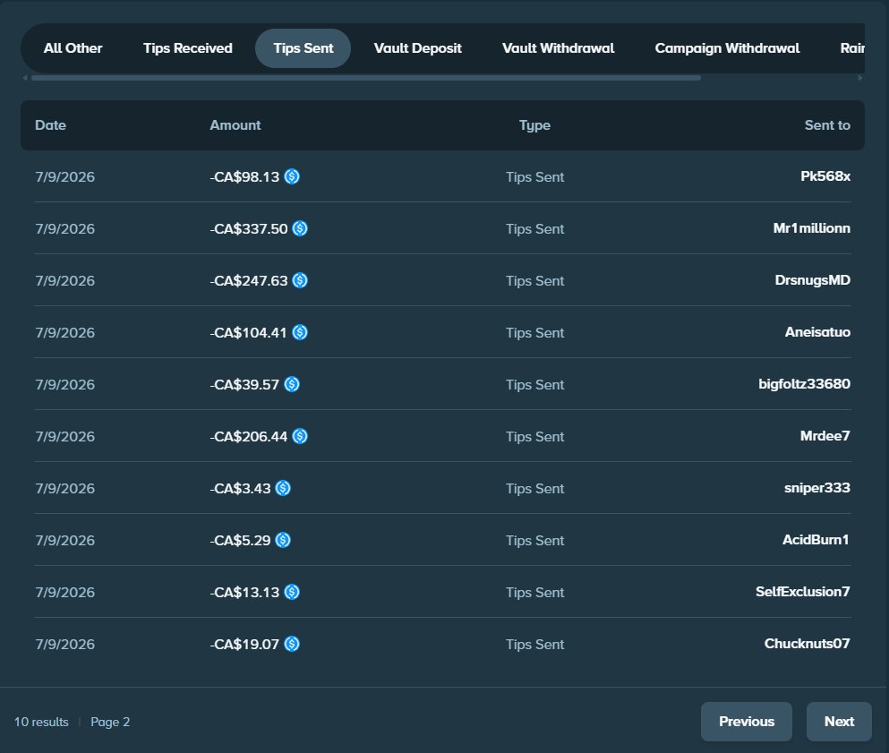
Task: Click the 10 results label
Action: coord(41,722)
